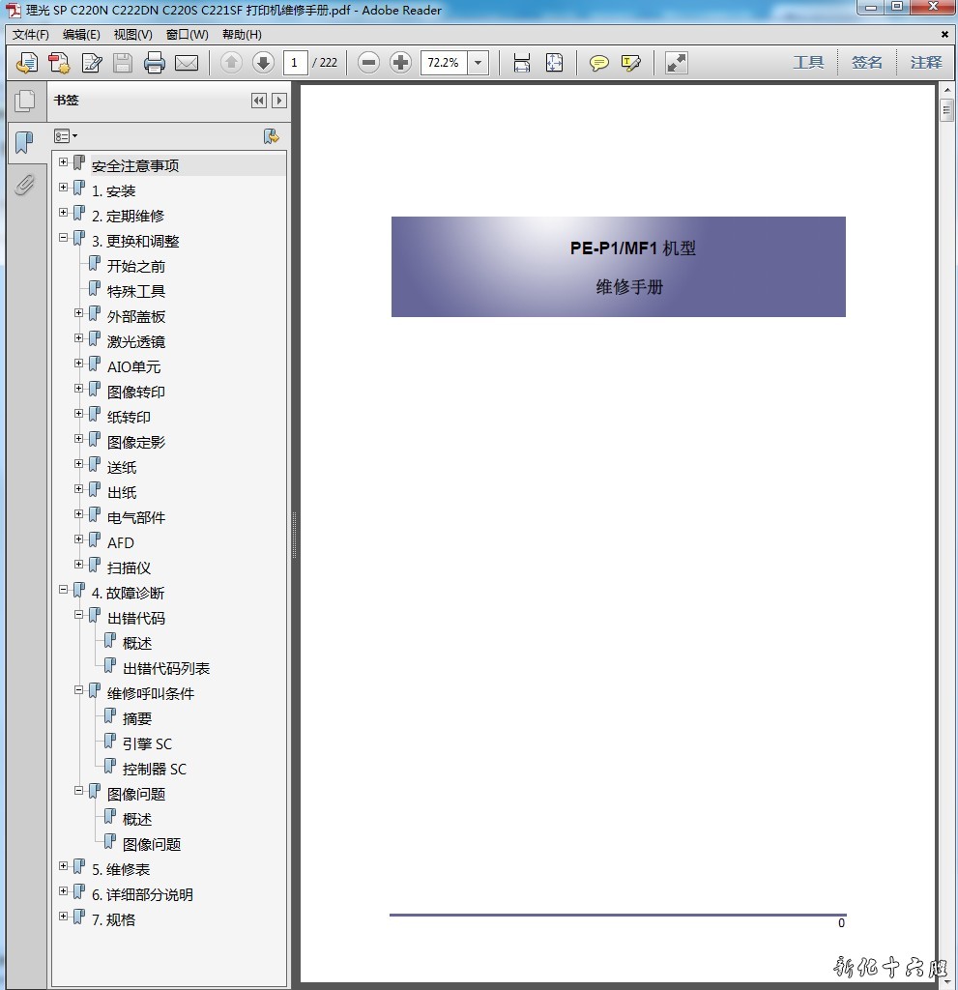The width and height of the screenshot is (958, 990).
Task: Expand the 1. 安装 bookmark node
Action: (x=64, y=187)
